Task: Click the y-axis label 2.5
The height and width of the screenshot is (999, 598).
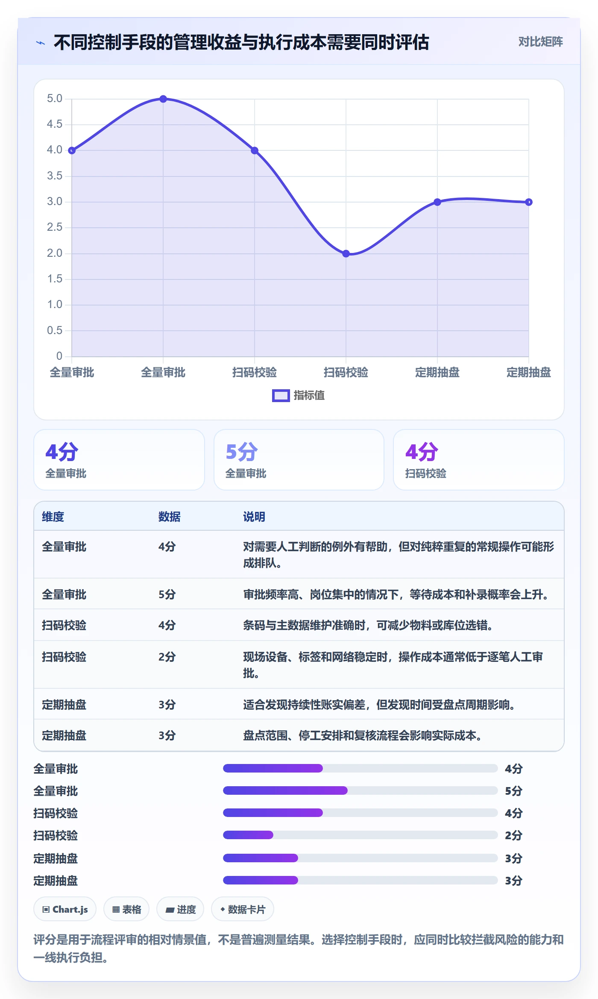Action: [x=55, y=227]
